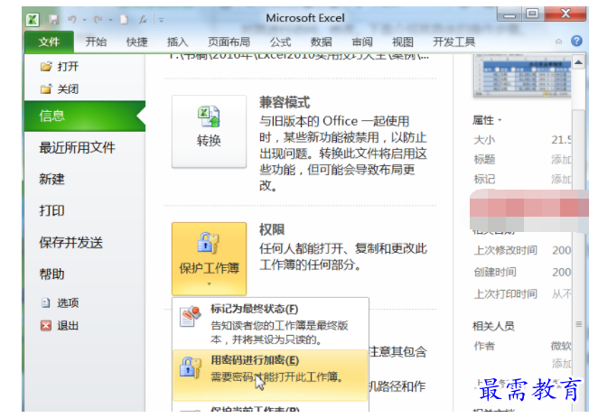
Task: Click the 兼容模式 heading text
Action: click(x=285, y=102)
